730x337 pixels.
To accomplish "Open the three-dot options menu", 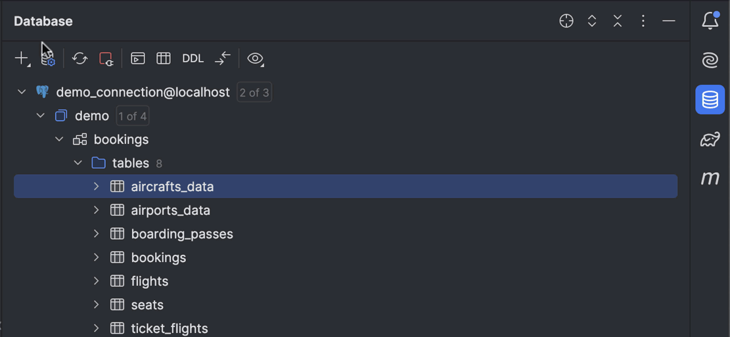I will click(x=643, y=21).
